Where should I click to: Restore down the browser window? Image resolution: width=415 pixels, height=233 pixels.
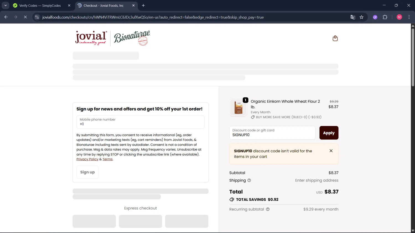point(396,5)
